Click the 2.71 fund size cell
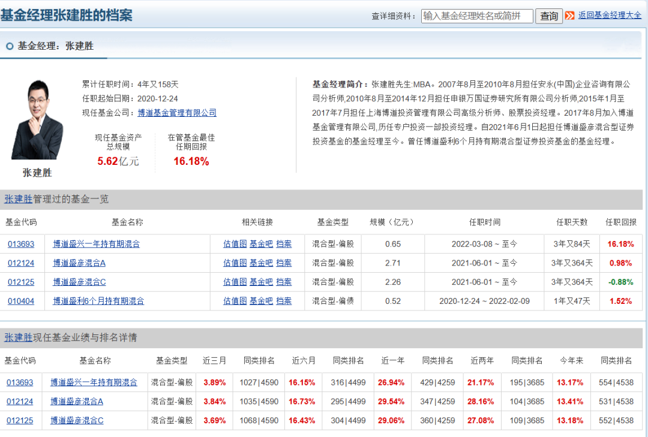This screenshot has height=437, width=648. (x=392, y=263)
